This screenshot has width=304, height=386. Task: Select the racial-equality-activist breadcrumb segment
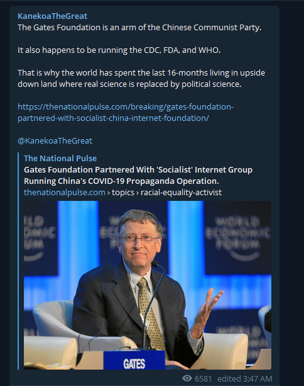(x=182, y=192)
